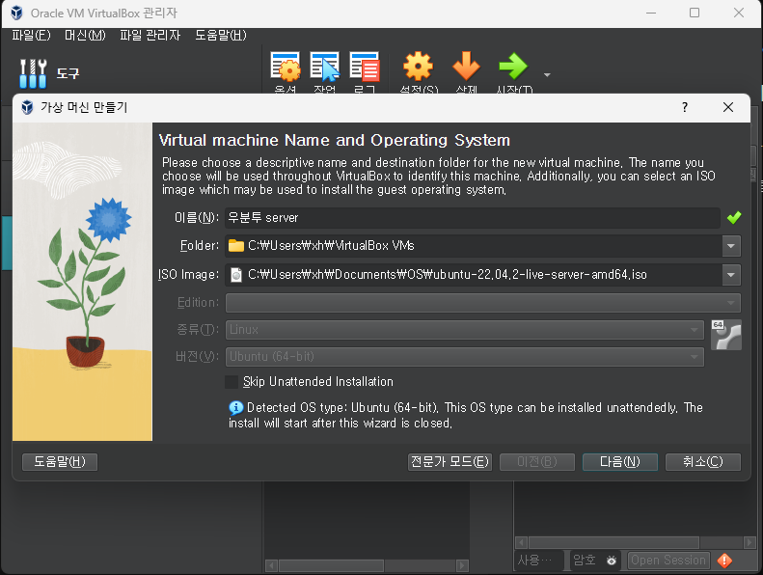Click the 삭제 orange arrow icon
This screenshot has width=763, height=575.
pos(466,67)
